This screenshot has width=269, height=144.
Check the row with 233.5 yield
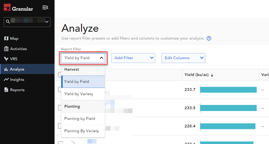(x=60, y=108)
